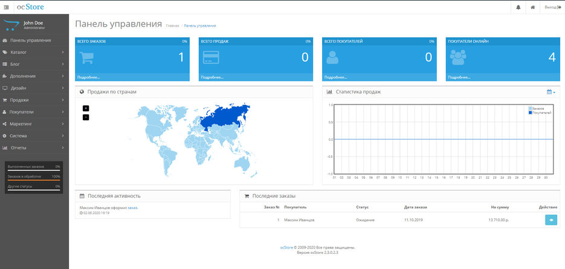Open Подробнее under Всего заказов
The height and width of the screenshot is (269, 565).
89,77
